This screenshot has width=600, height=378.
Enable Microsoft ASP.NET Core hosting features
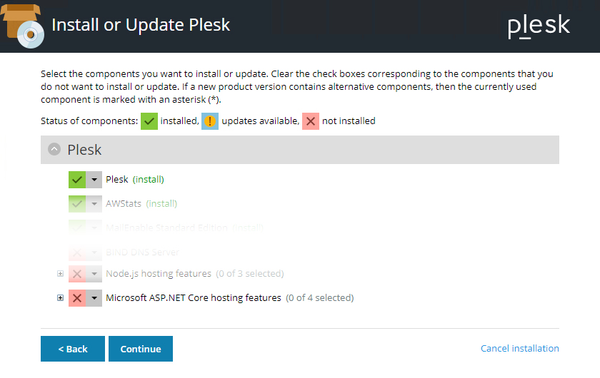pos(77,298)
